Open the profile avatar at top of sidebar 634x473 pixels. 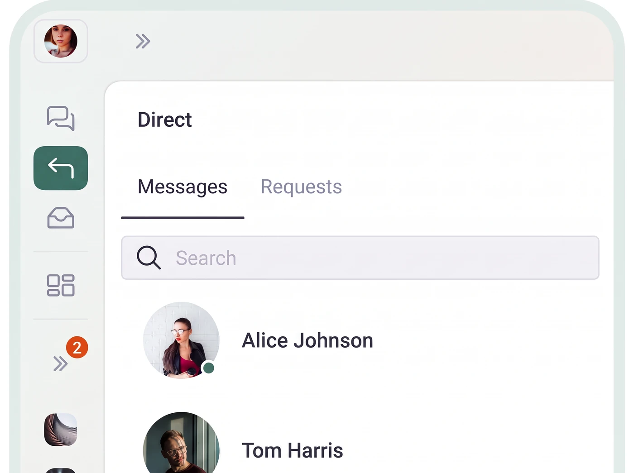point(61,41)
